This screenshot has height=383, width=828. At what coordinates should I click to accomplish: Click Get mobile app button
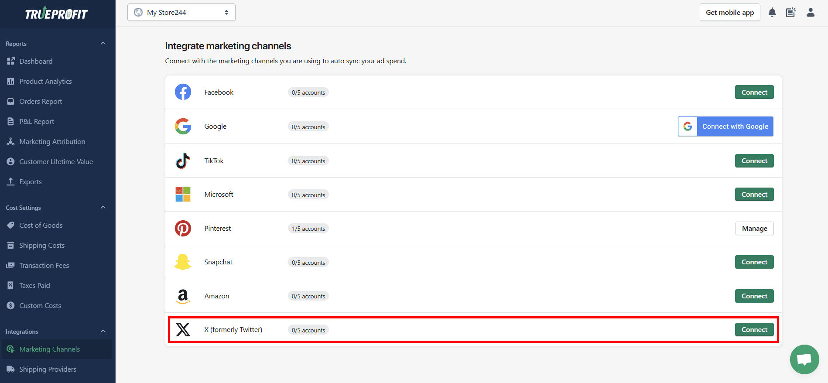pos(730,12)
